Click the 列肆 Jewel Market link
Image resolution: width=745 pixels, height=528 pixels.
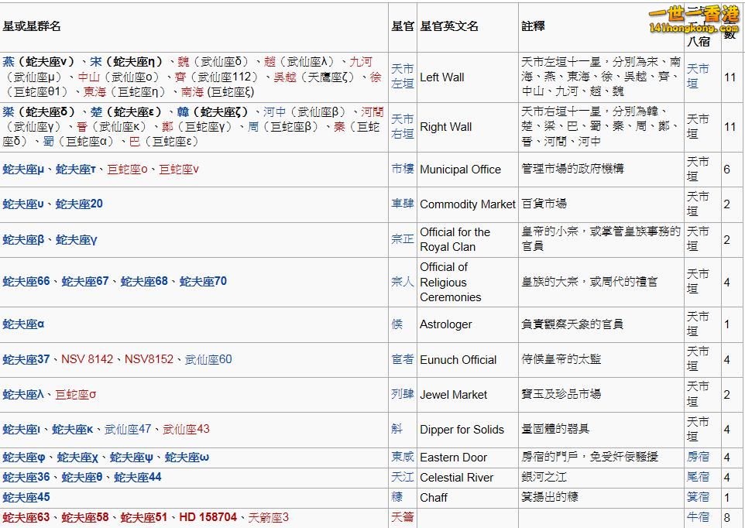tap(402, 394)
